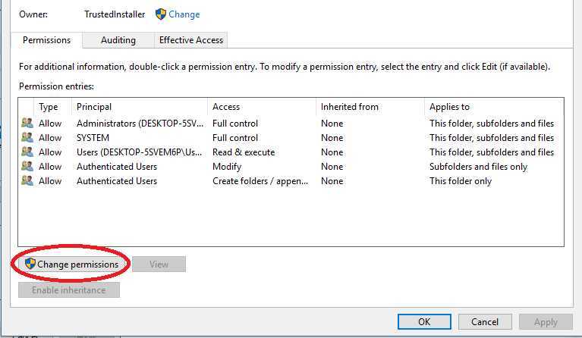Click the user icon for the Users entry
The width and height of the screenshot is (582, 338).
27,152
